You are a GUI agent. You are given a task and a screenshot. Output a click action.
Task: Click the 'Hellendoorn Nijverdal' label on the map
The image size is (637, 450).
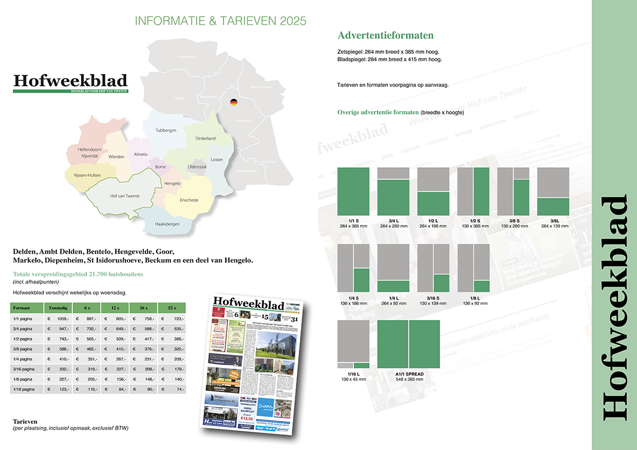[x=89, y=153]
